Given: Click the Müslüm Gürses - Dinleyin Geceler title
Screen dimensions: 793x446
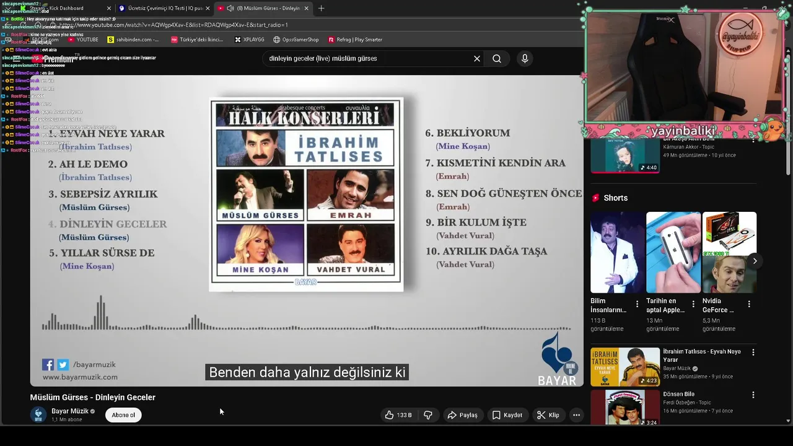Looking at the screenshot, I should coord(93,397).
